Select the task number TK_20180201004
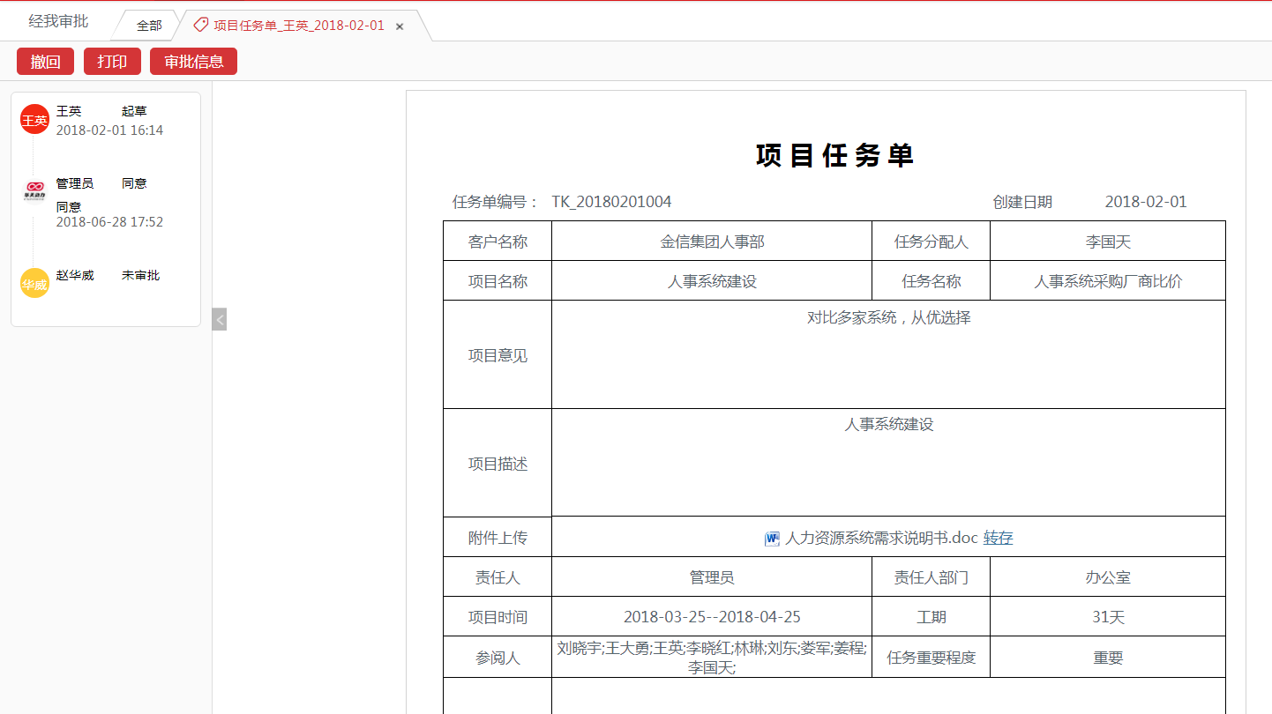 click(612, 201)
